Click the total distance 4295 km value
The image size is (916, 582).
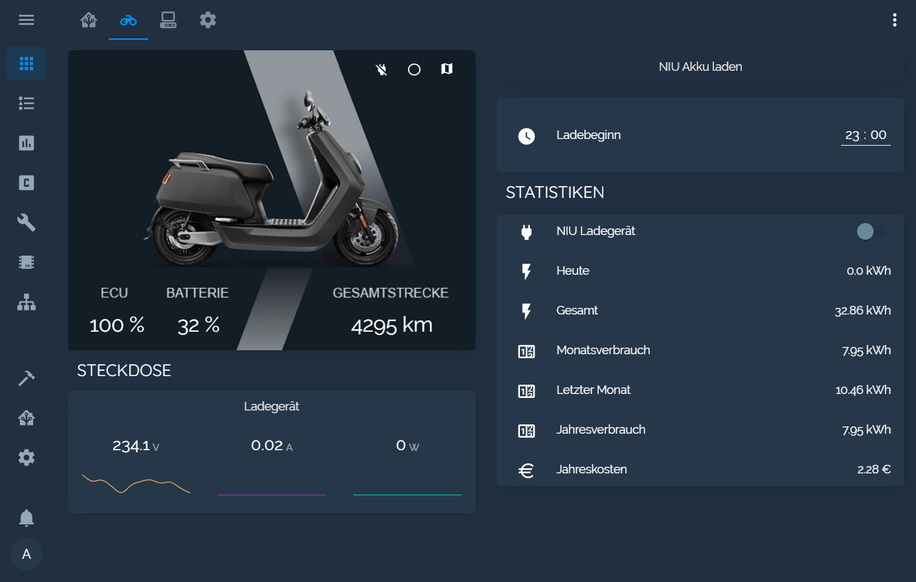(391, 325)
